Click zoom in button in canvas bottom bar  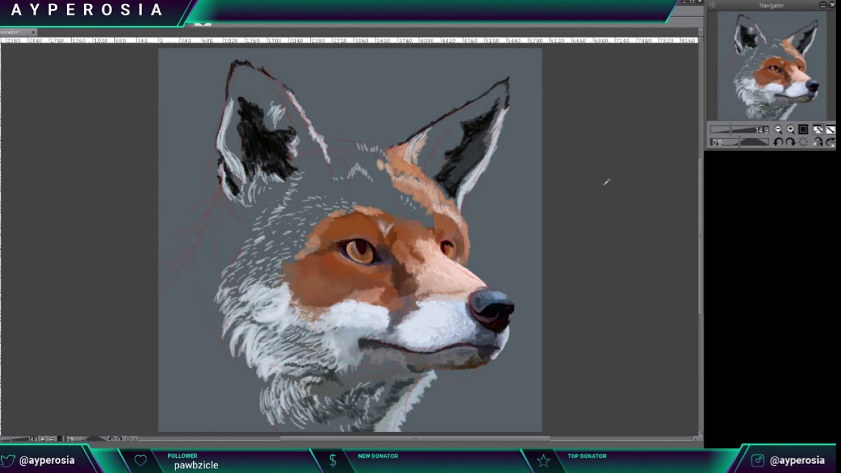click(x=51, y=439)
